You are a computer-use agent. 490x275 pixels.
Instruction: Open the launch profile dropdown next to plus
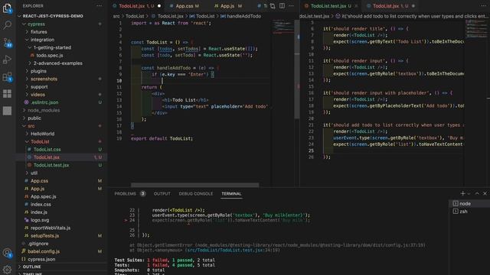[x=469, y=193]
